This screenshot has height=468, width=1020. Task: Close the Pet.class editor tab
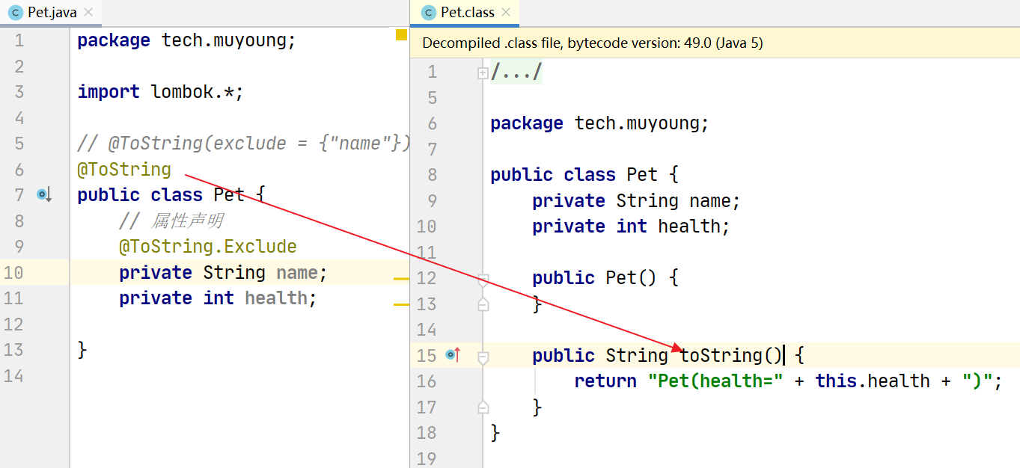tap(507, 13)
